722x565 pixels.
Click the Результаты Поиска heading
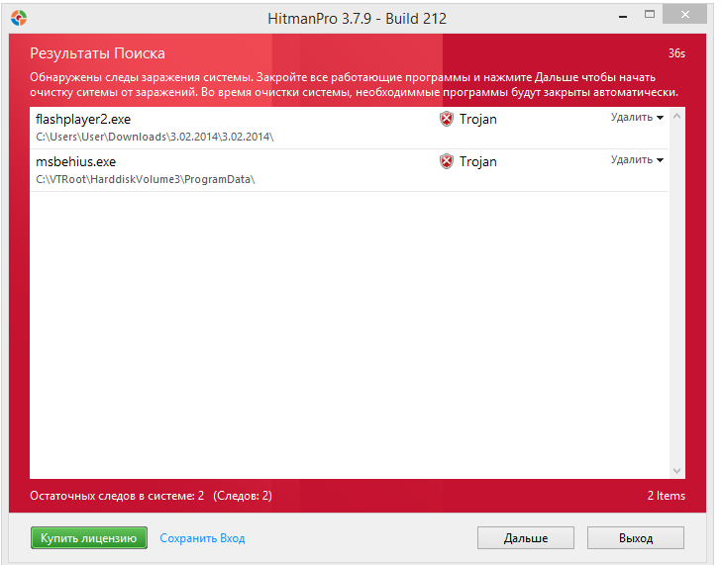coord(98,53)
